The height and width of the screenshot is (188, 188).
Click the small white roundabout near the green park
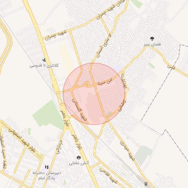pyautogui.click(x=48, y=139)
